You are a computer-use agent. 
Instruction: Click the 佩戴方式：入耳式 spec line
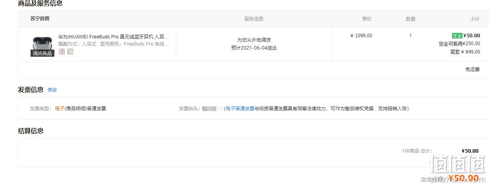tap(77, 44)
